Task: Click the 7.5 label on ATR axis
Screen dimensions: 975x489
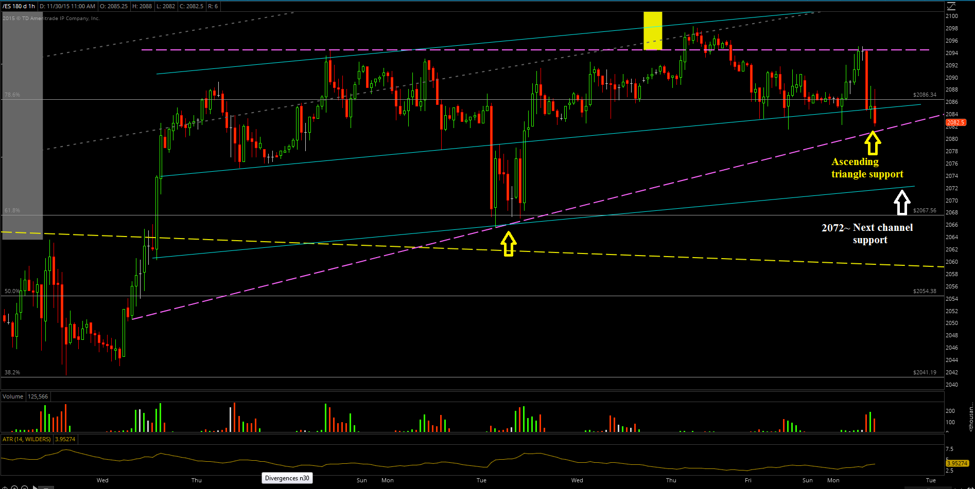Action: click(x=950, y=449)
